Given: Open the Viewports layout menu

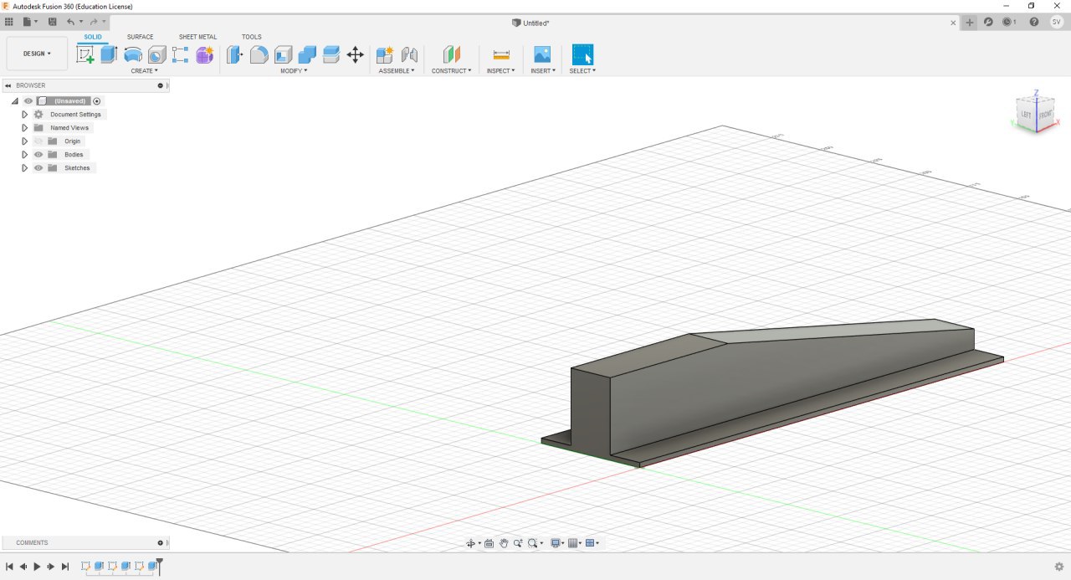Looking at the screenshot, I should coord(592,543).
